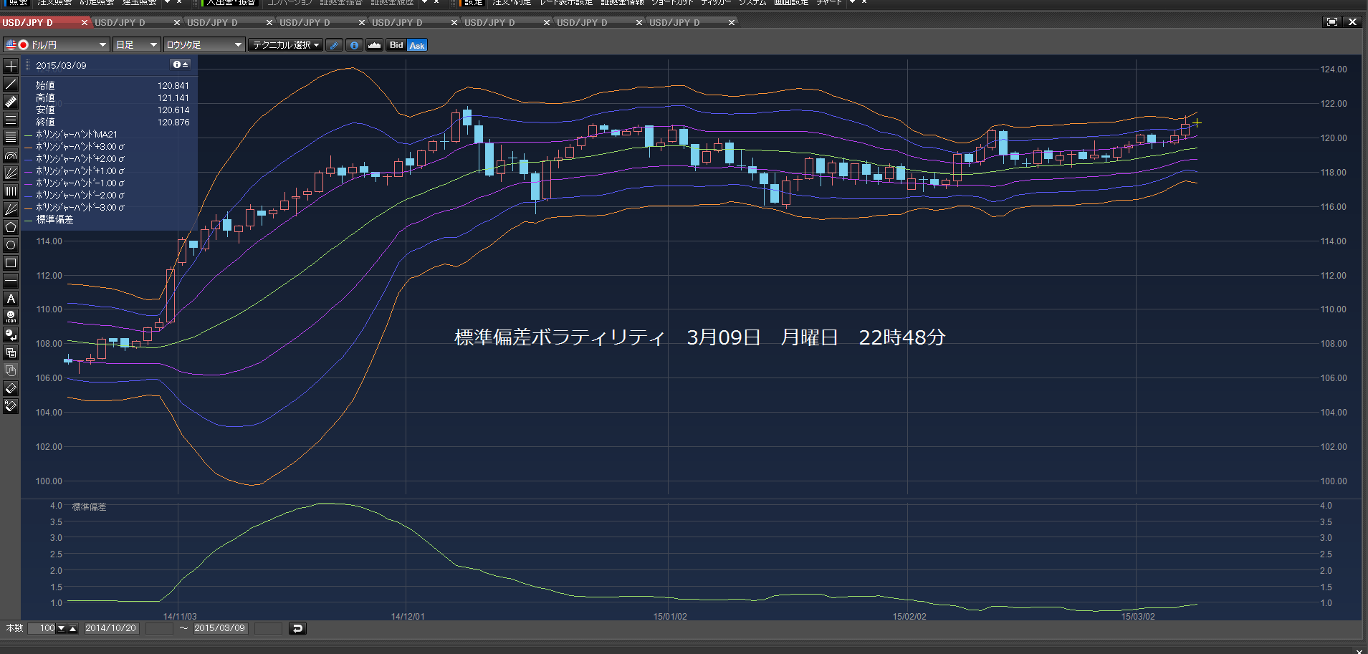Click the 始値 value 120.841
Viewport: 1368px width, 654px height.
(173, 86)
